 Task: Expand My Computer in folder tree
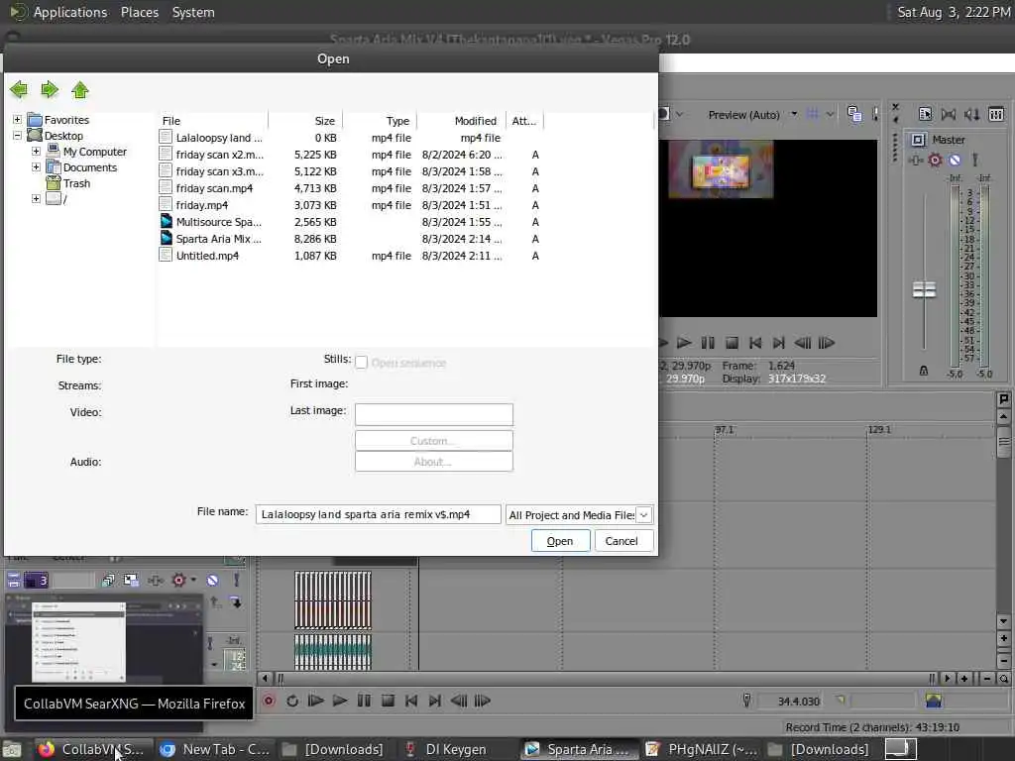point(37,152)
